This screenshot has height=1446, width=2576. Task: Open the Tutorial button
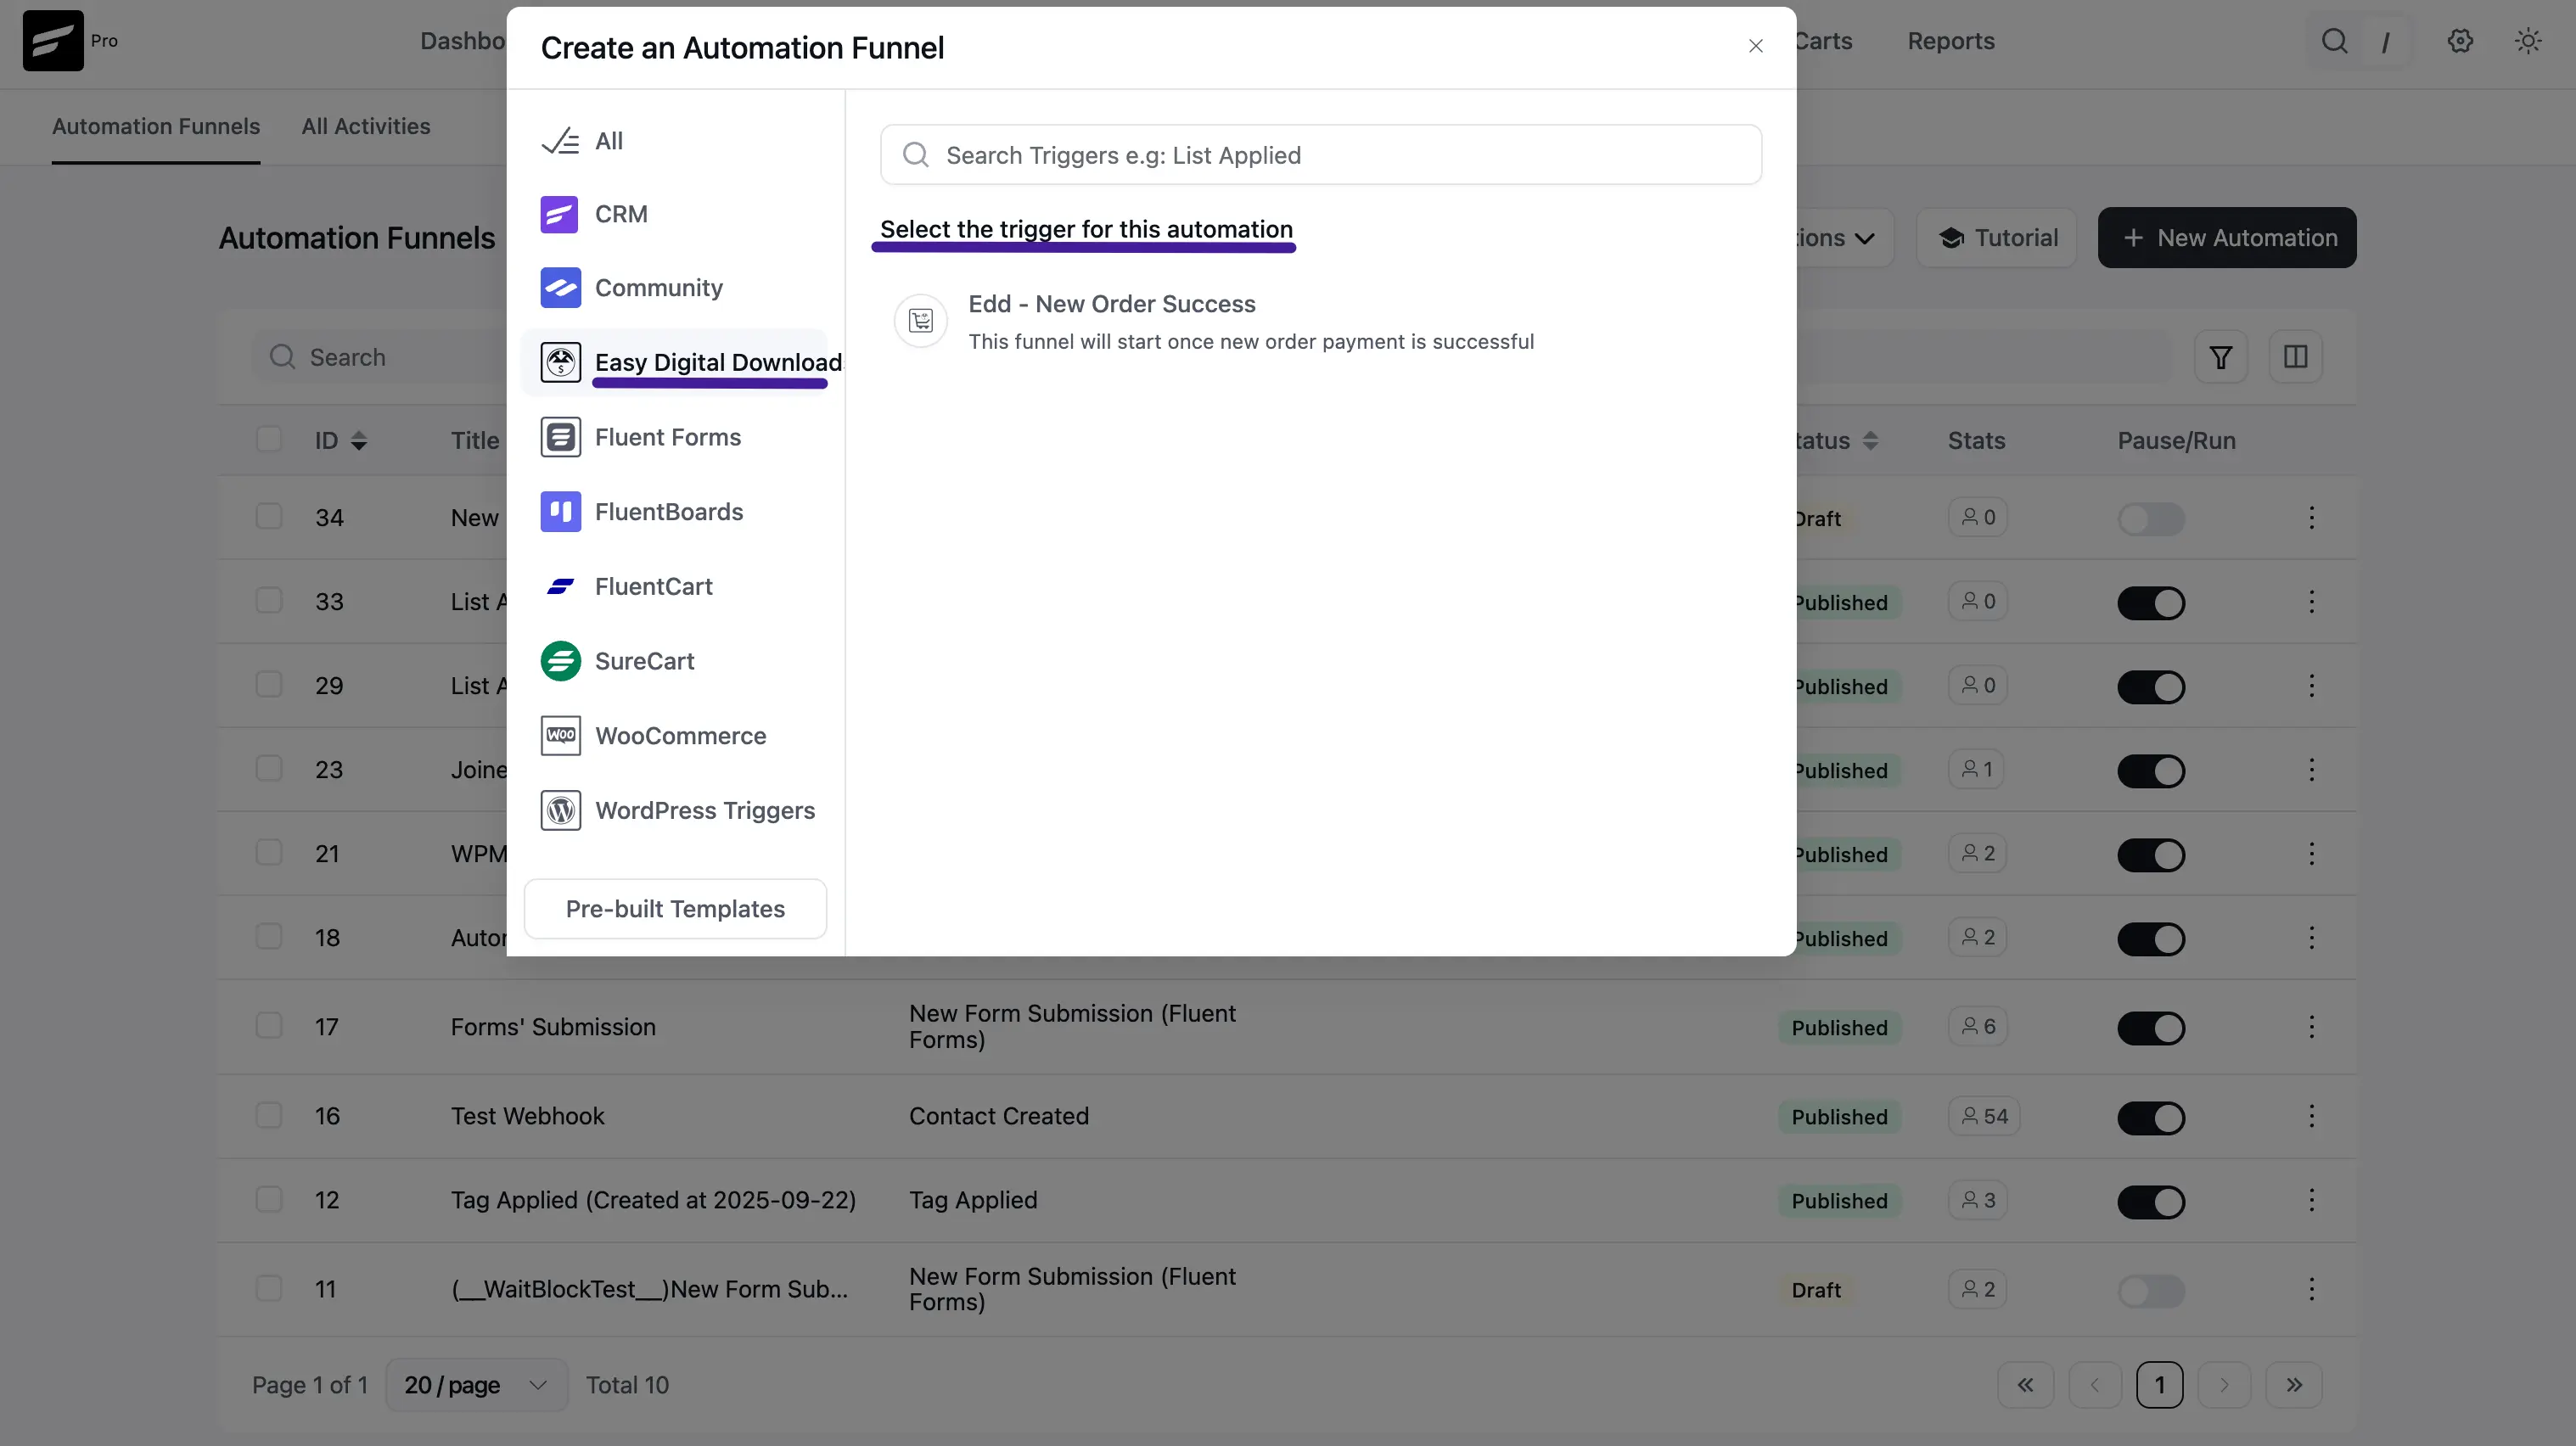coord(1996,238)
